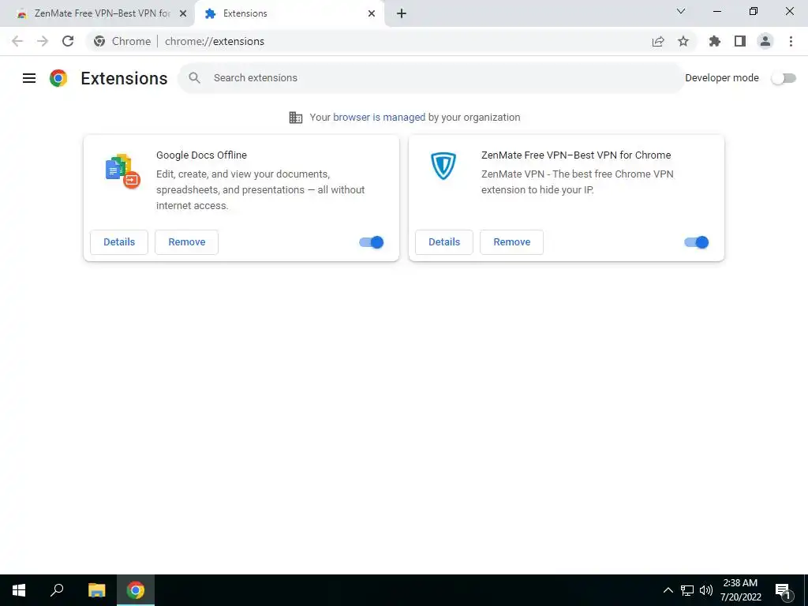Click the 'ZenMate Free VPN–Best VPN for Chrome' title
Image resolution: width=808 pixels, height=606 pixels.
pyautogui.click(x=576, y=155)
